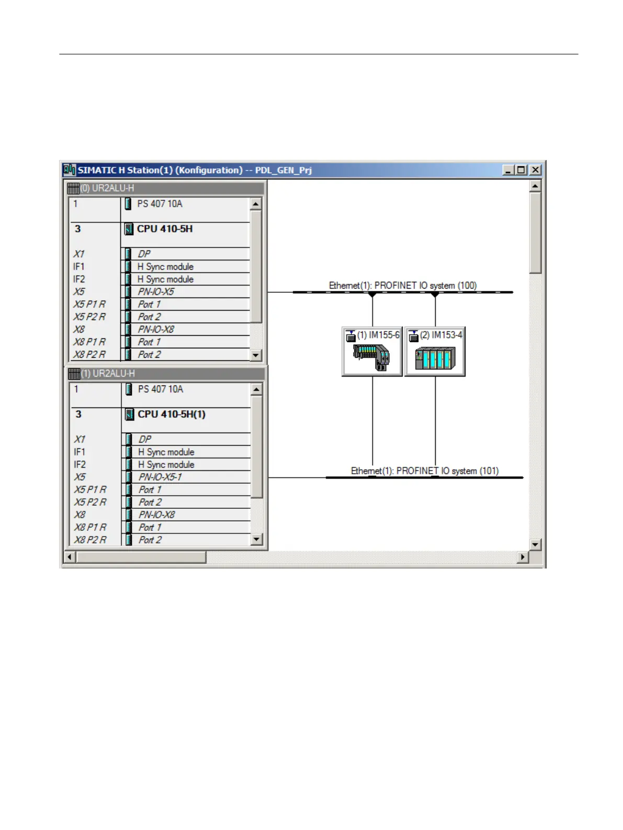Click slot label X8 P2 R in rack (0)
The height and width of the screenshot is (830, 623).
tap(89, 355)
